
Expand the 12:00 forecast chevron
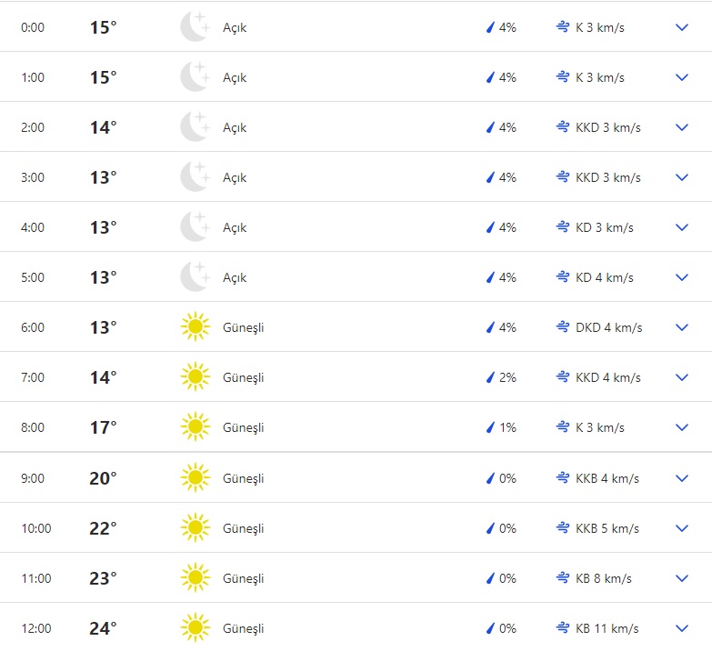[x=683, y=628]
